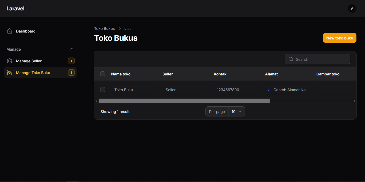
Task: Click the Dashboard home icon
Action: pyautogui.click(x=10, y=31)
